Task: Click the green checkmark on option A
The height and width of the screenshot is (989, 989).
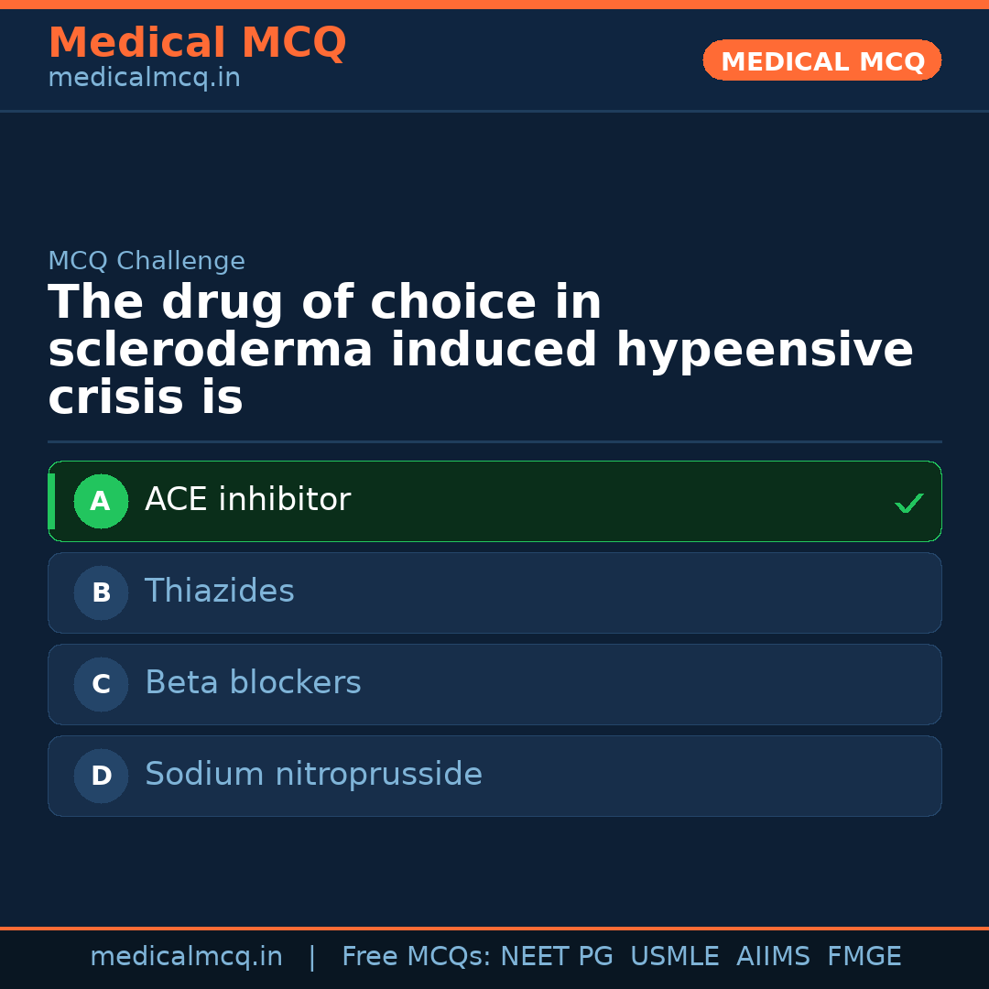Action: click(x=908, y=503)
